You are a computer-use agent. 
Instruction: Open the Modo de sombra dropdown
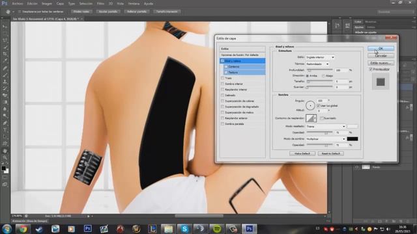click(326, 139)
